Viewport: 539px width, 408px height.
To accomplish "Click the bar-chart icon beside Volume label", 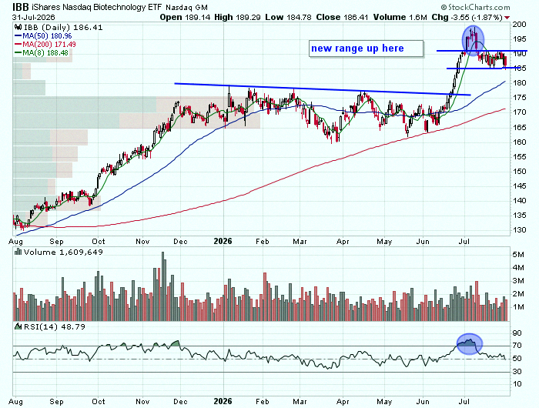I will (x=18, y=252).
